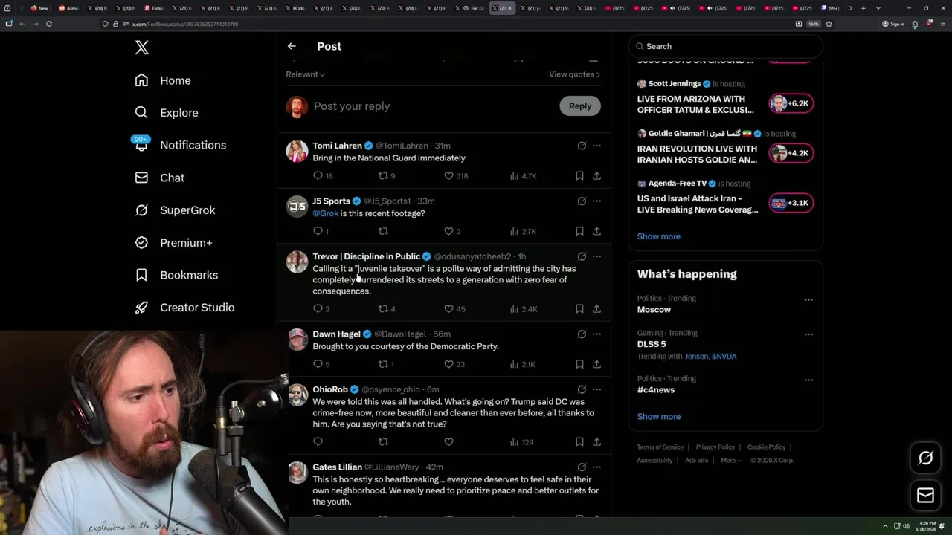Click the X logo in sidebar
The height and width of the screenshot is (535, 952).
click(x=142, y=48)
